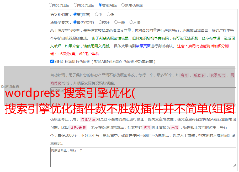Set 通顺度要求 to 不限
Image resolution: width=239 pixels, height=172 pixels.
(131, 22)
